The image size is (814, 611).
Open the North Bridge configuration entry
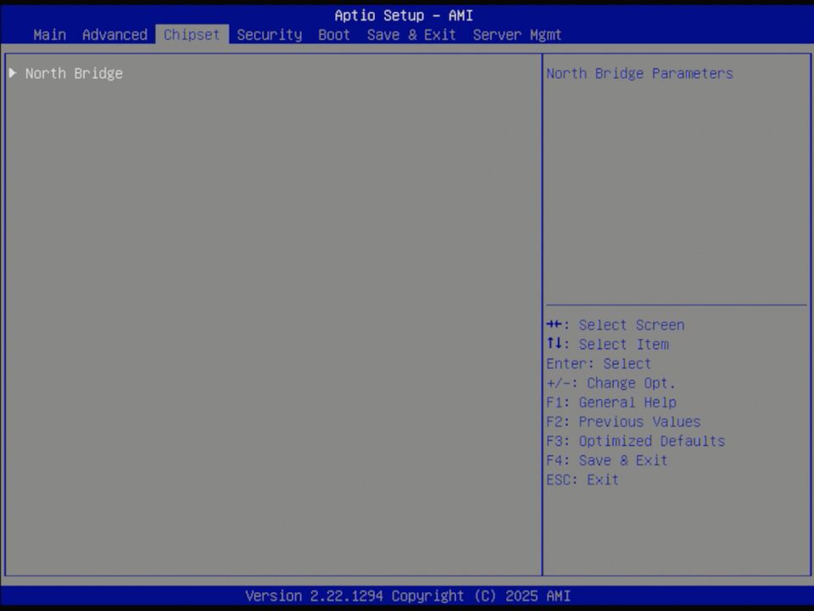tap(74, 73)
